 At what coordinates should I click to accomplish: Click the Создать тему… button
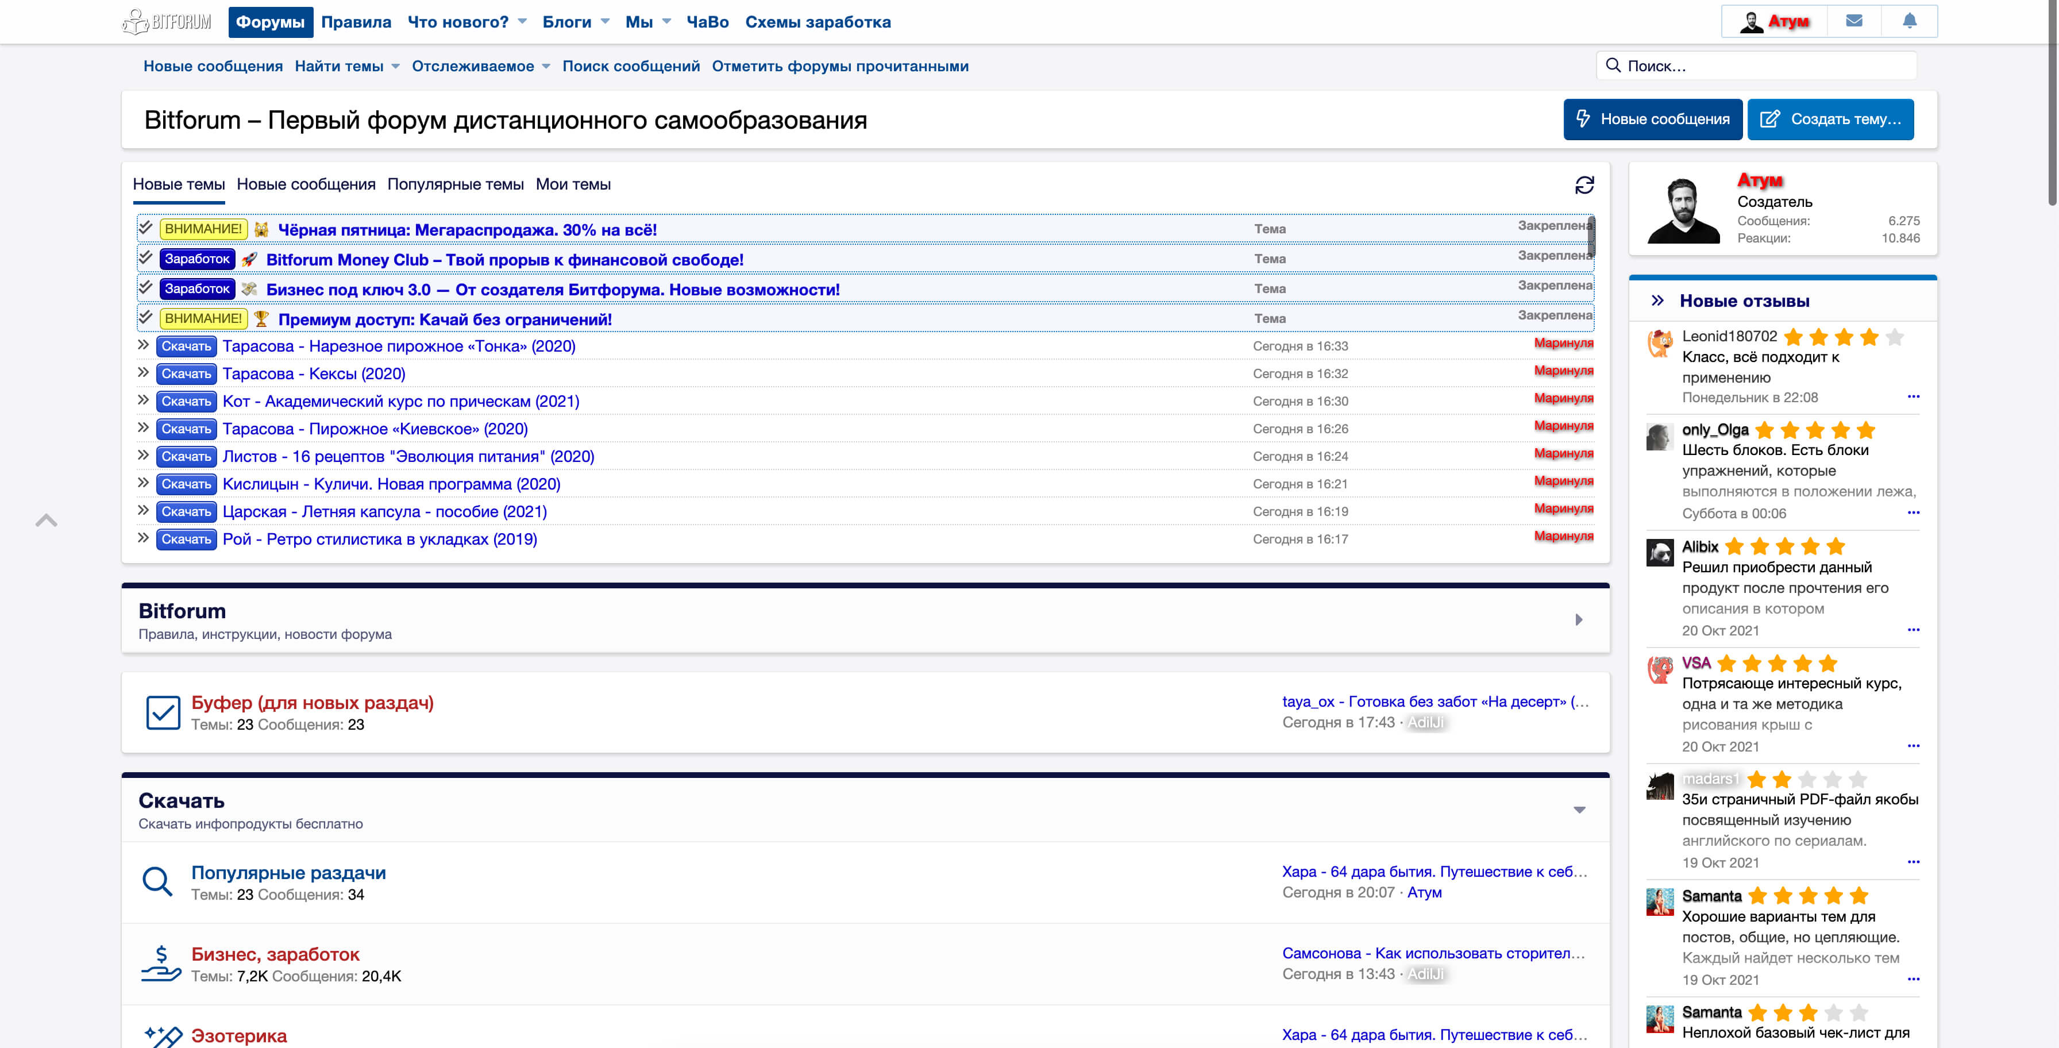click(1830, 119)
